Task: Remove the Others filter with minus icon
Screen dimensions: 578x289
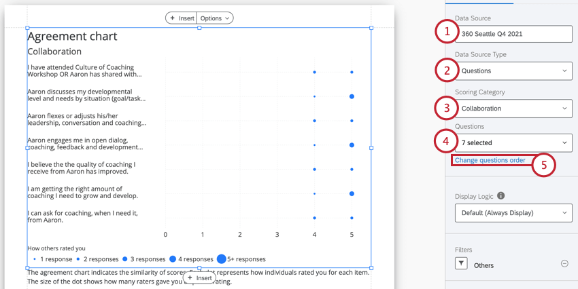Action: (x=564, y=263)
